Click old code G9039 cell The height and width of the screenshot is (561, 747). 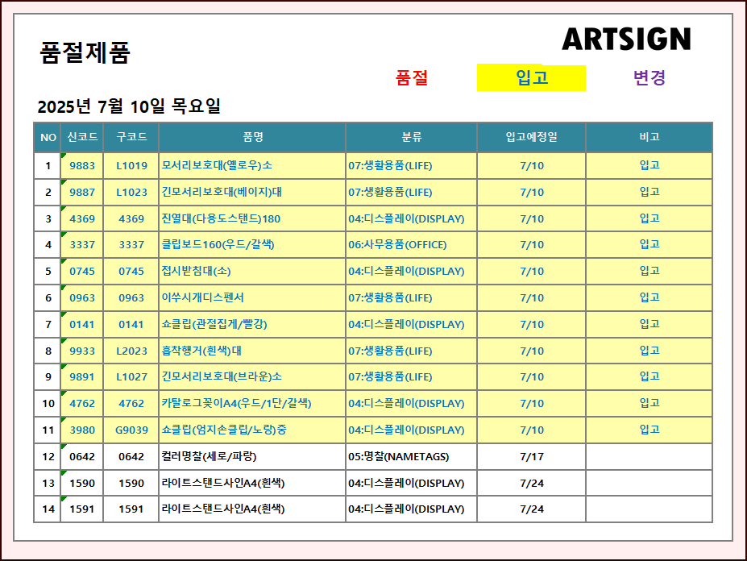(131, 430)
